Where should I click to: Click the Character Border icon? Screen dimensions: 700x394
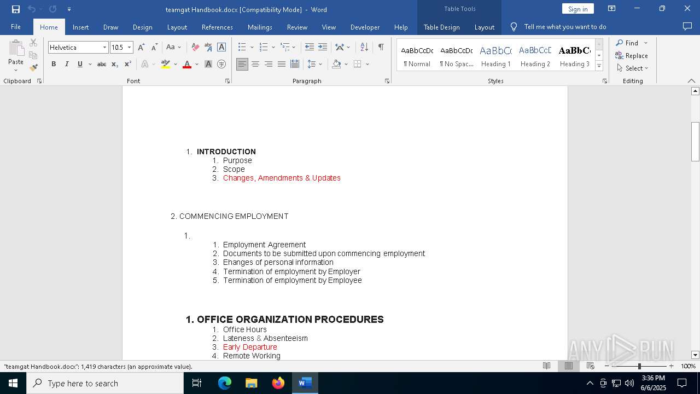tap(221, 47)
